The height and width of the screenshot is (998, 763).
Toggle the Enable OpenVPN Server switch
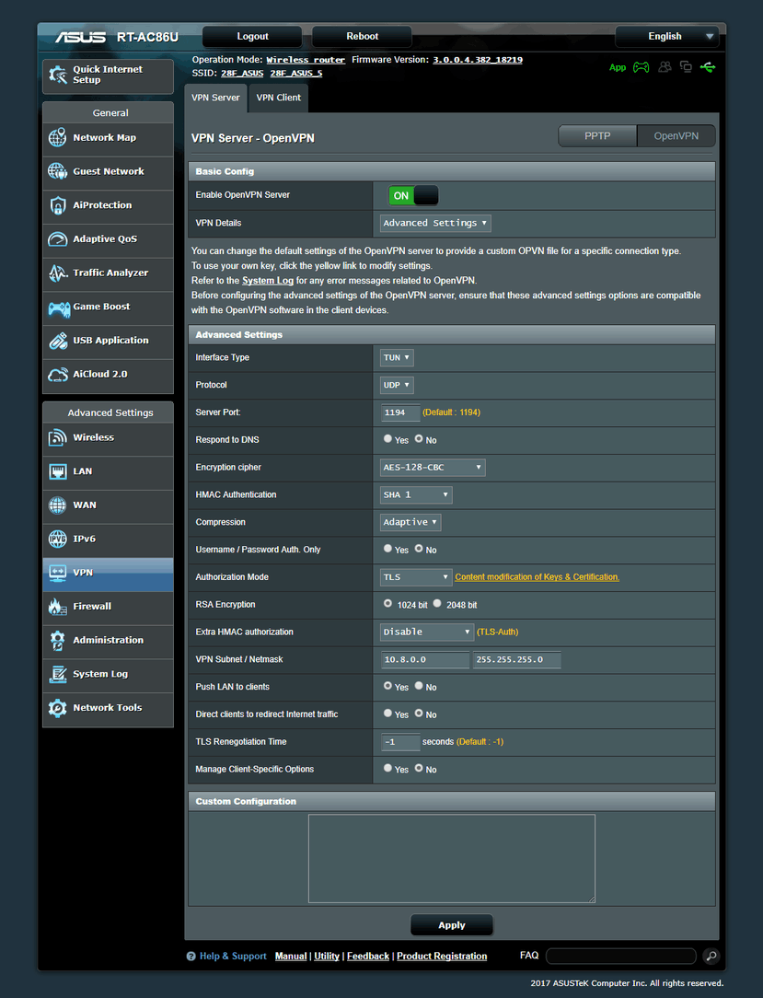click(413, 195)
